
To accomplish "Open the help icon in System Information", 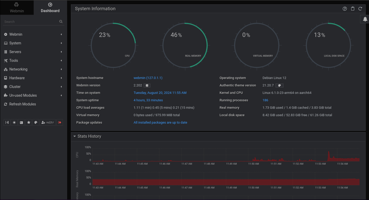I will pos(345,9).
